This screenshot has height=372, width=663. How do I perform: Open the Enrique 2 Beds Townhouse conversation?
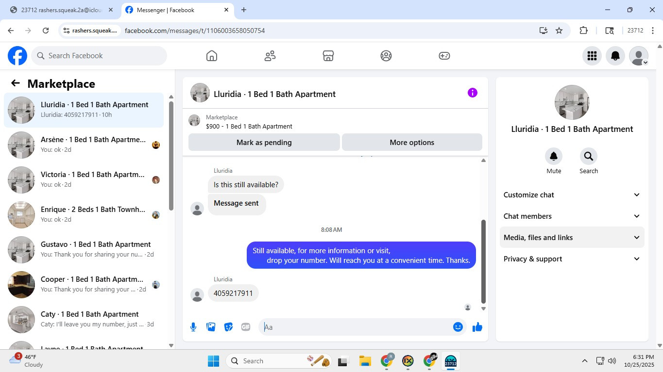pos(84,215)
